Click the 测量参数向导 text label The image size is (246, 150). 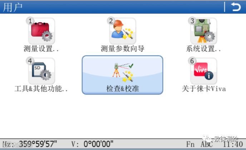pyautogui.click(x=123, y=49)
